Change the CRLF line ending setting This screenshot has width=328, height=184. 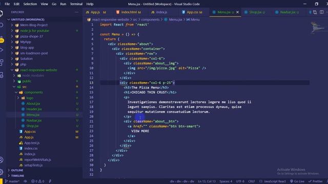(x=252, y=181)
